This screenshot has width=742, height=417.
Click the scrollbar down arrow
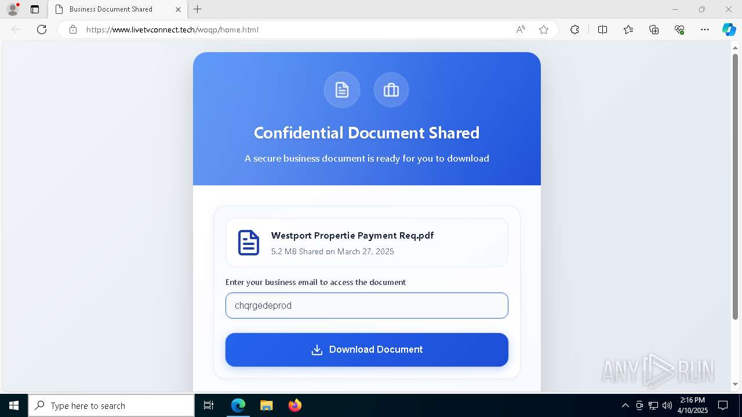point(735,385)
